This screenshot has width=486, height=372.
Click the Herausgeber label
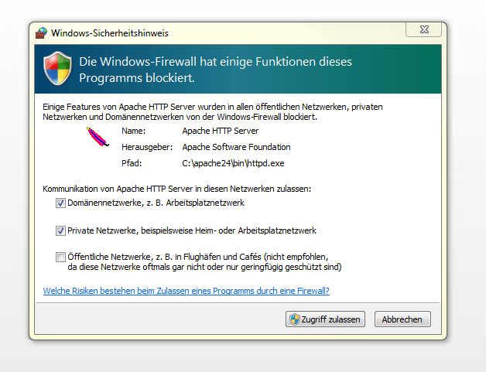click(x=147, y=147)
